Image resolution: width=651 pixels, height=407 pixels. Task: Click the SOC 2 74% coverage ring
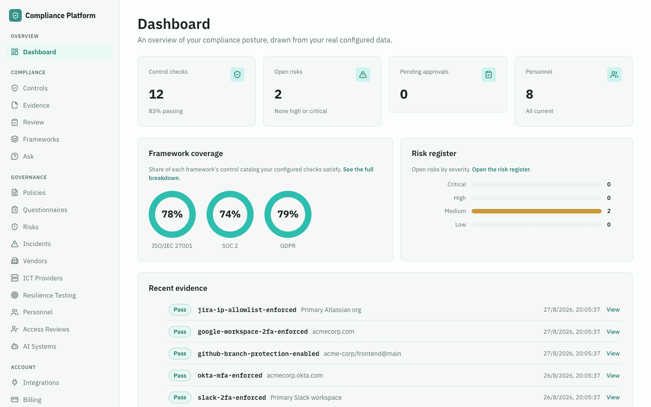(x=230, y=214)
